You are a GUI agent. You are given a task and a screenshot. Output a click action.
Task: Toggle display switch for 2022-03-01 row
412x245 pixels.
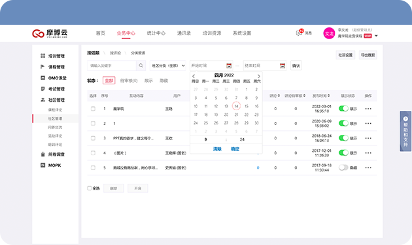click(343, 109)
